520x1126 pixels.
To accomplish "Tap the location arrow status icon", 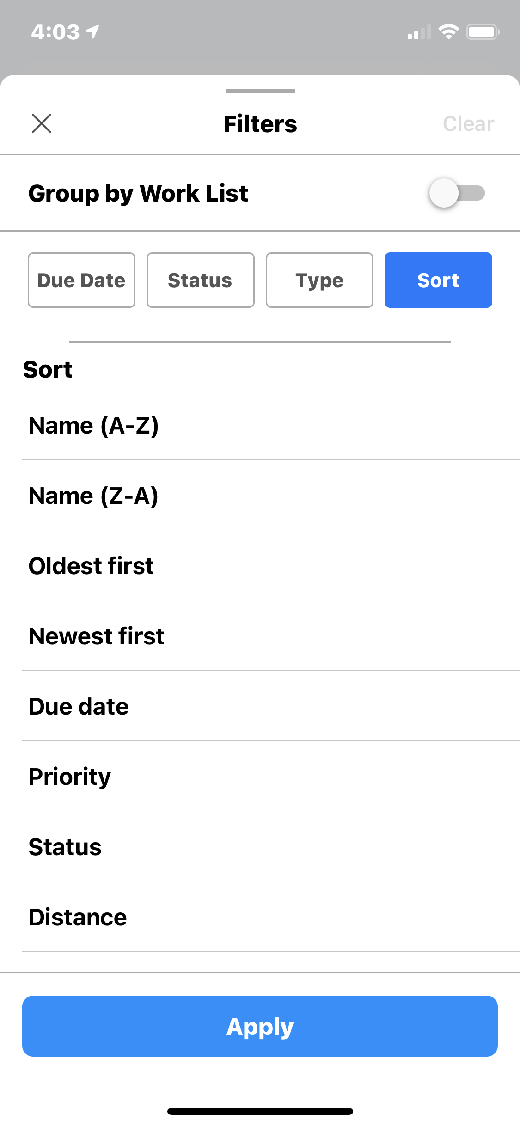I will point(93,31).
